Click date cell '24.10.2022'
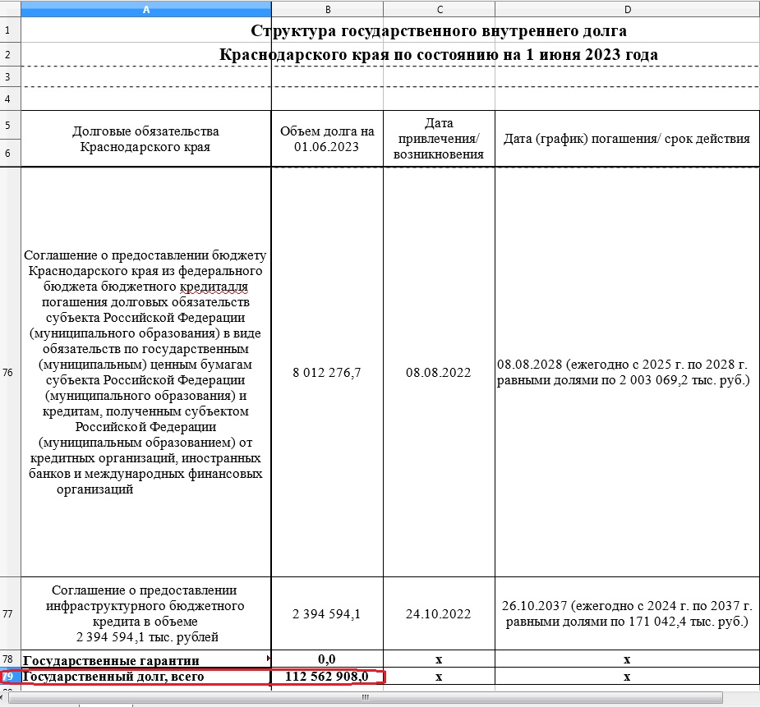The width and height of the screenshot is (760, 707). (439, 613)
